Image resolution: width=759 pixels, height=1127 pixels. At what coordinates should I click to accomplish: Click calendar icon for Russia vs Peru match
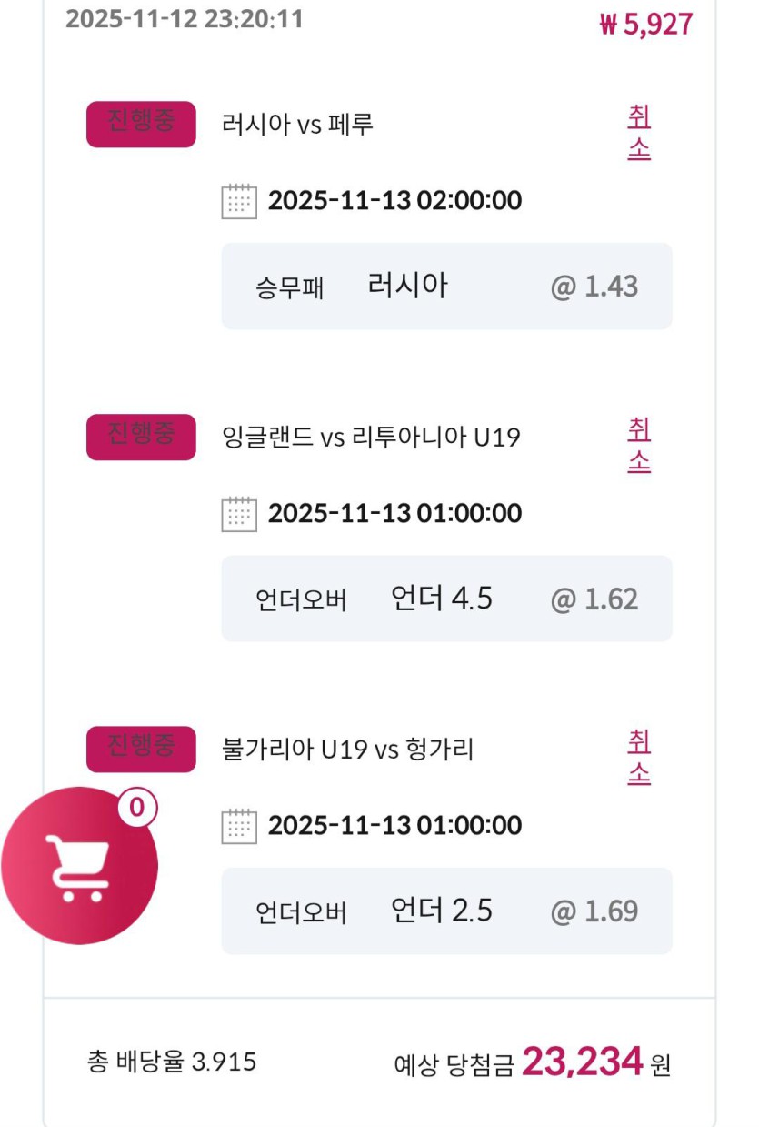[239, 201]
